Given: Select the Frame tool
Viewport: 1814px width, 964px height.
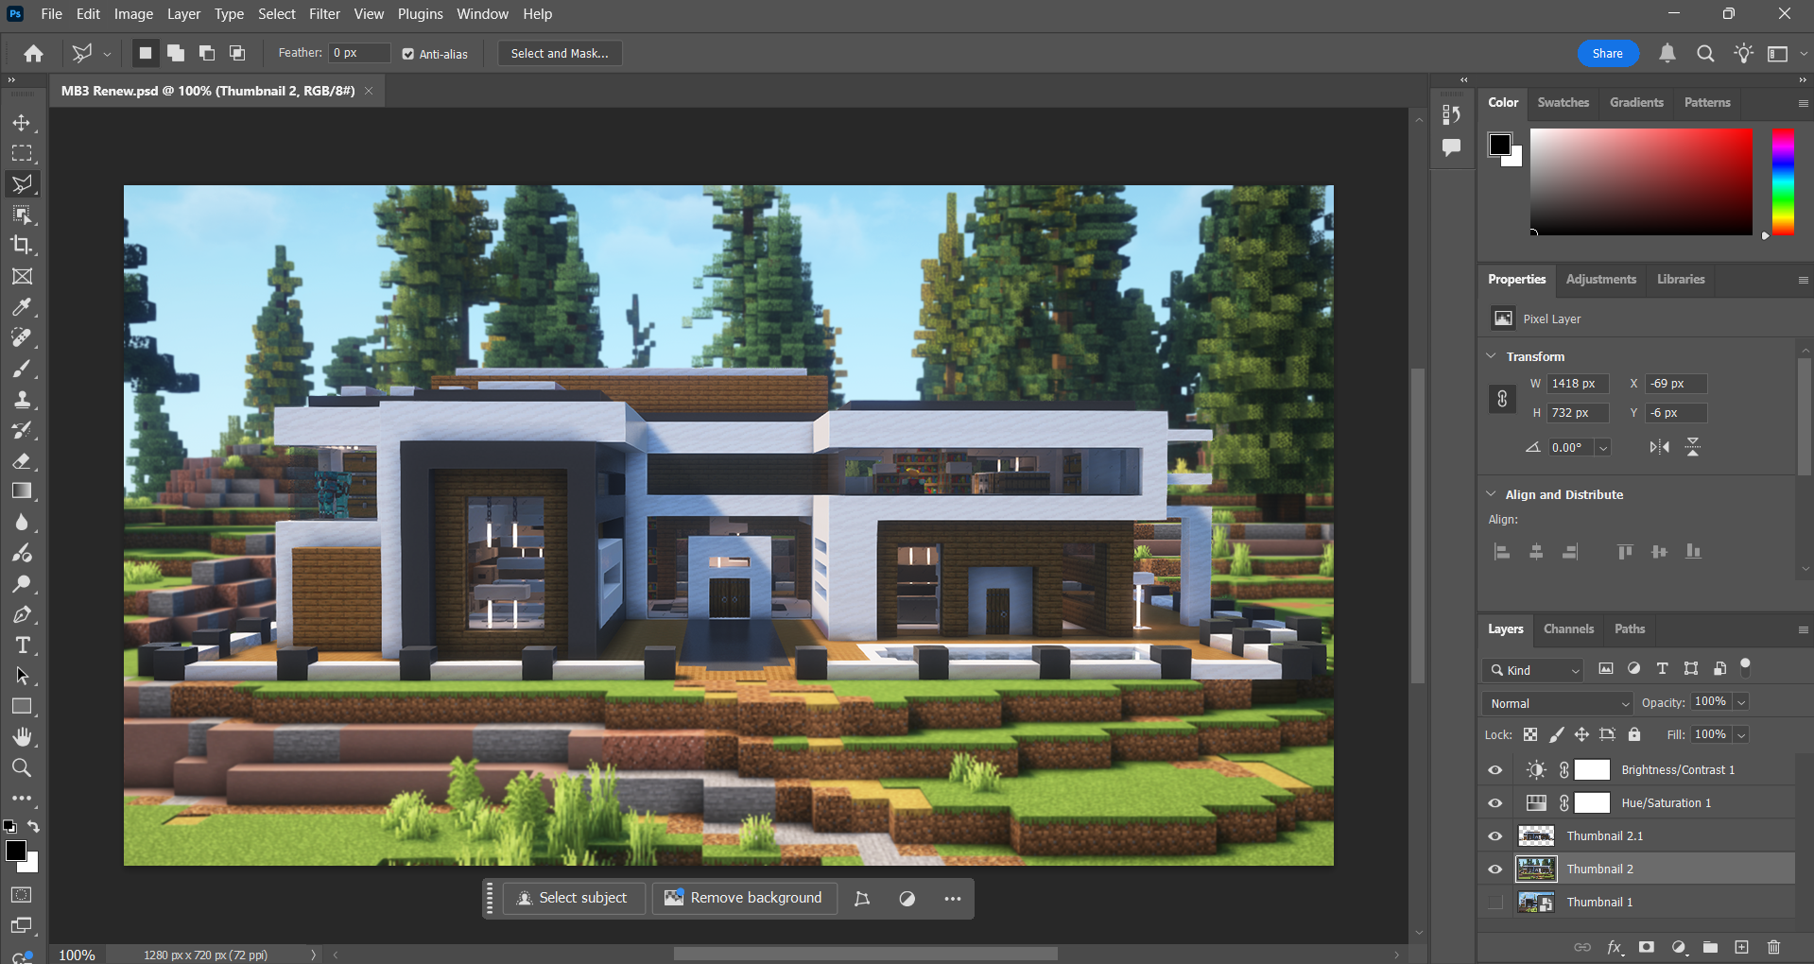Looking at the screenshot, I should 22,276.
